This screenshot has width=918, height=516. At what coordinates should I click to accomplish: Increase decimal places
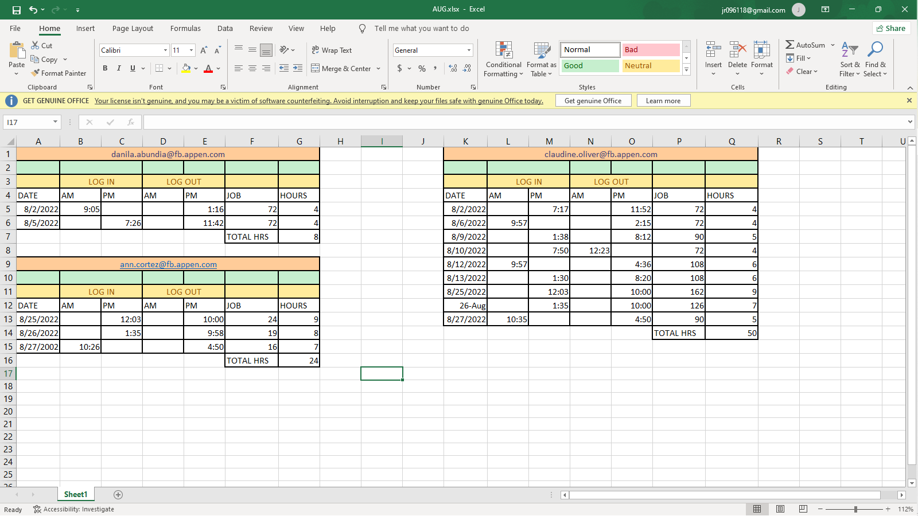[x=453, y=68]
